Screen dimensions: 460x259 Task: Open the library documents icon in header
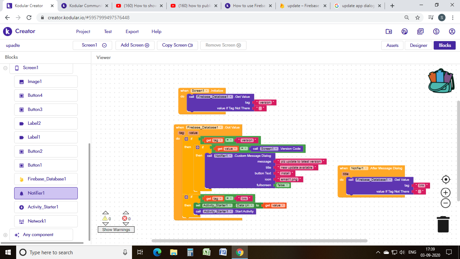pos(420,31)
